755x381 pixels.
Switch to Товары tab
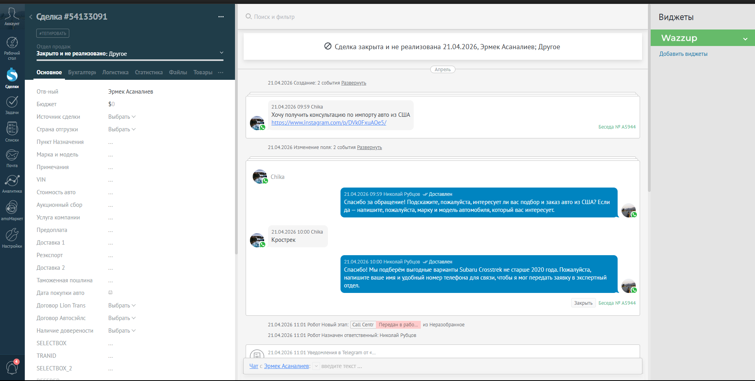[x=203, y=72]
